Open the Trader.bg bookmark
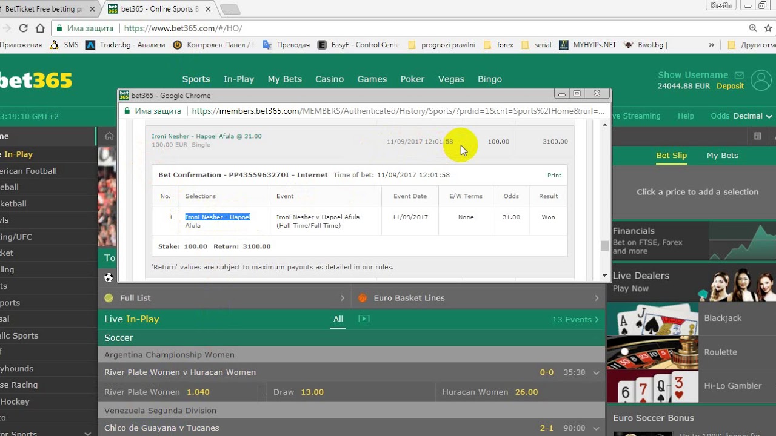The width and height of the screenshot is (776, 436). (x=125, y=45)
